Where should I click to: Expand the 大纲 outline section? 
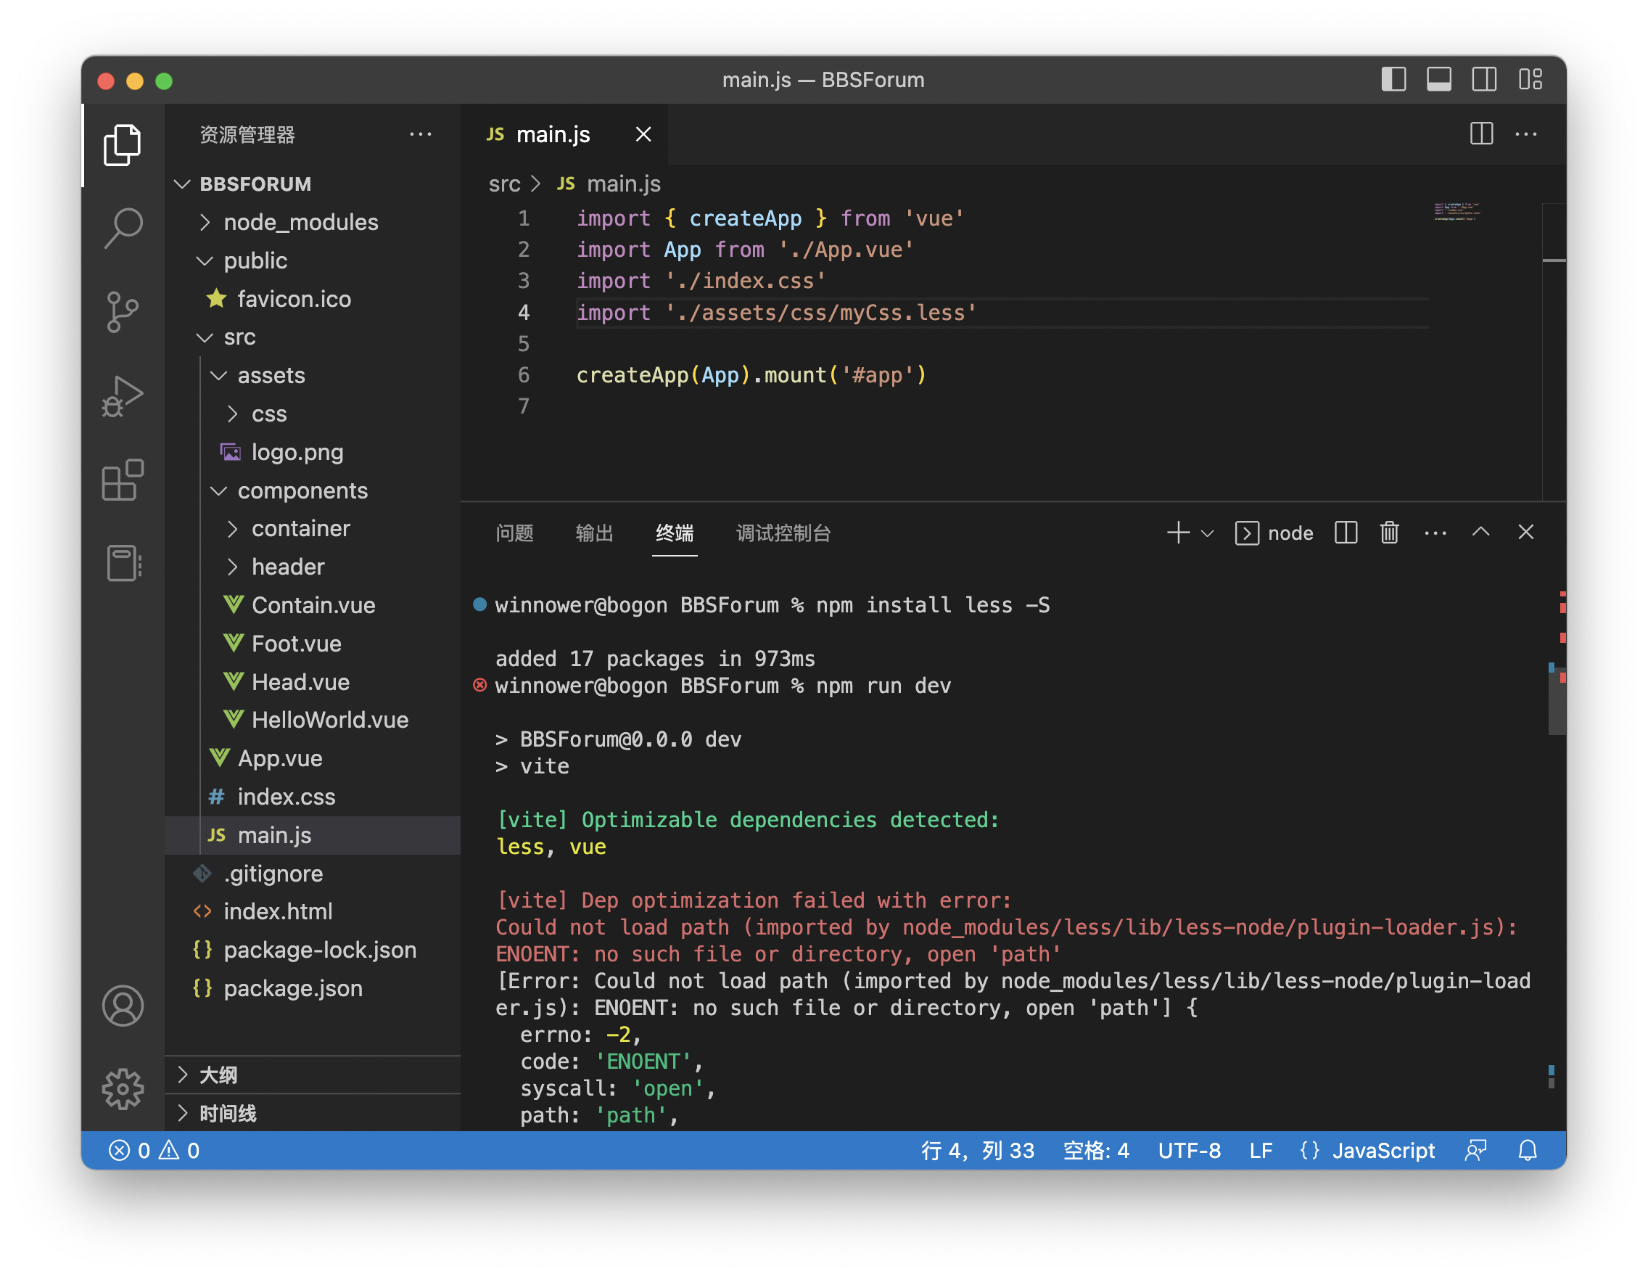point(218,1075)
